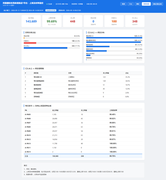Click the 12.9% cell in zone table
Image resolution: width=166 pixels, height=180 pixels.
point(128,89)
